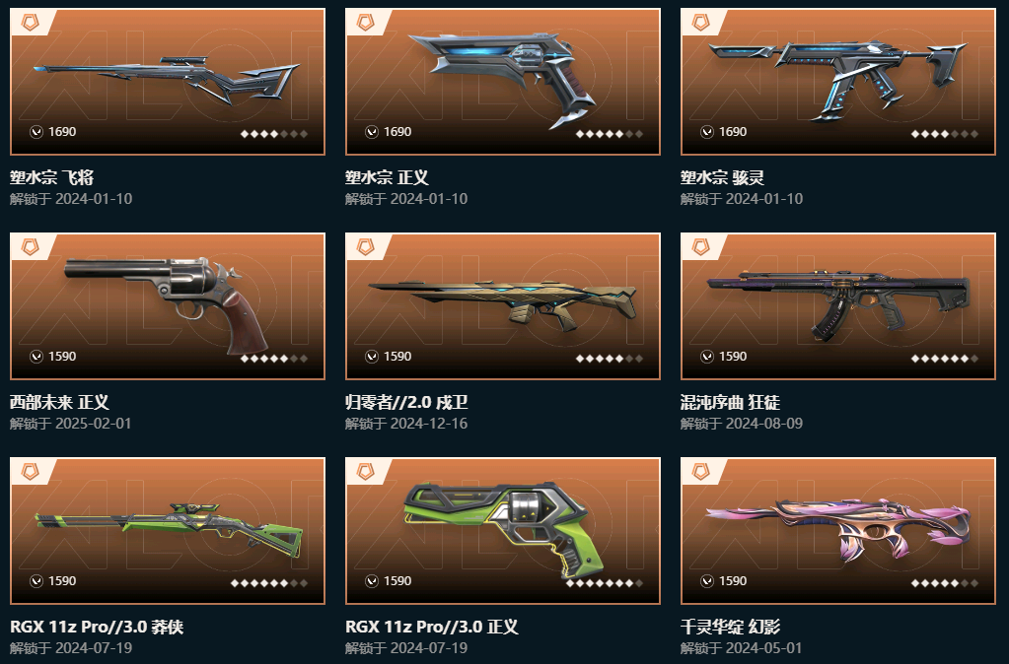Click the upgrade level diamonds on 混沌序曲 狂徒
This screenshot has width=1009, height=664.
[x=945, y=358]
